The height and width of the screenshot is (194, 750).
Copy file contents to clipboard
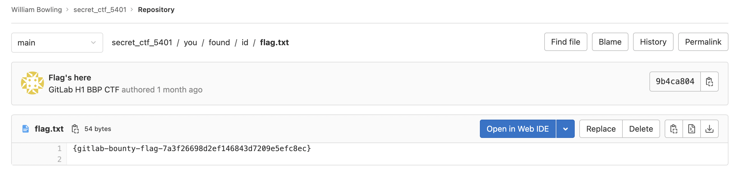tap(674, 129)
